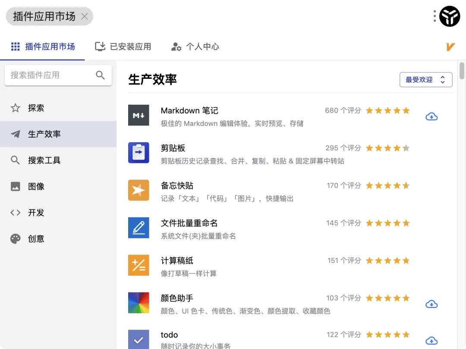Click the 文件批量重命名 pencil icon
466x349 pixels.
coord(139,227)
